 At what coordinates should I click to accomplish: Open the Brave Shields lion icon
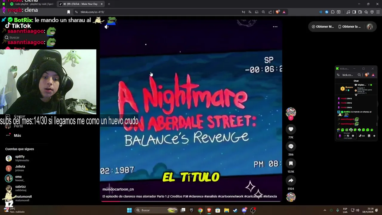pos(278,12)
